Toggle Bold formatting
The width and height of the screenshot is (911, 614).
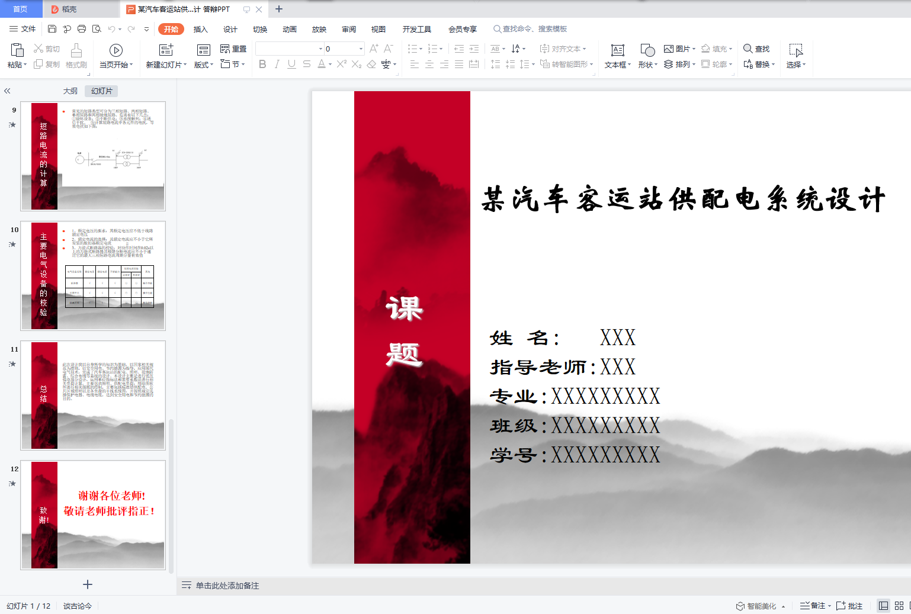coord(262,64)
